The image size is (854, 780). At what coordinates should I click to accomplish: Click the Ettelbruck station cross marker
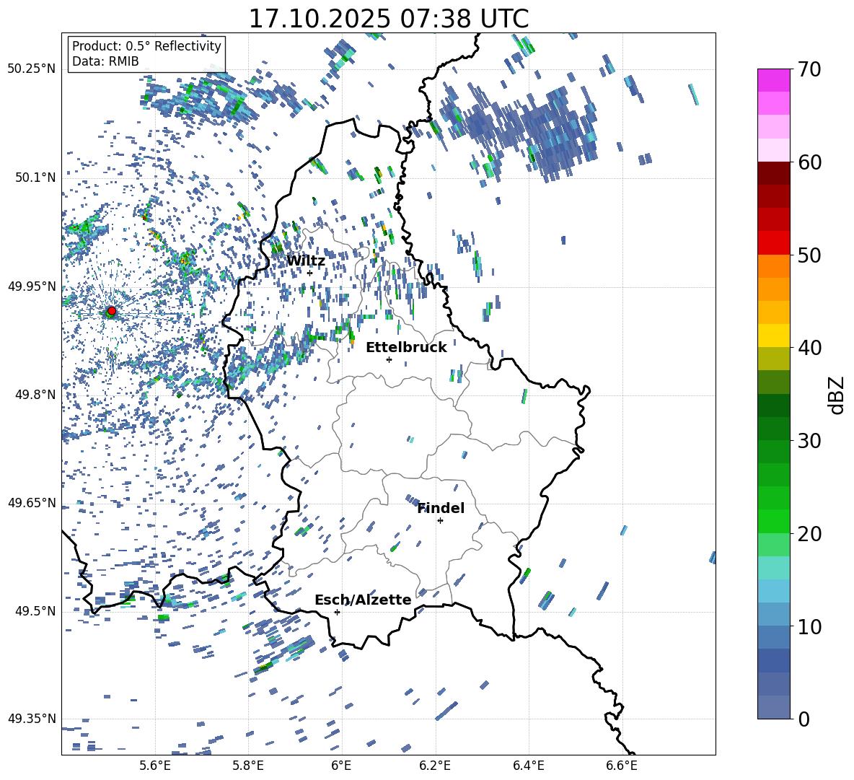[389, 359]
